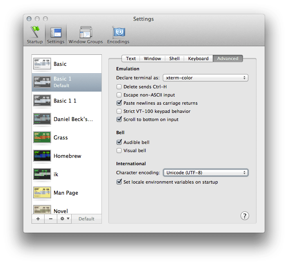
Task: Uncheck Scroll to bottom on input
Action: pos(119,119)
